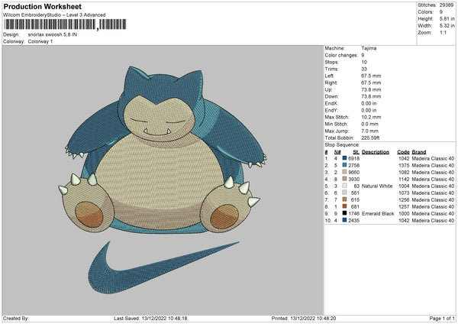Select the Min Stitch value 0.0 mm
458x324 pixels.
[x=369, y=124]
